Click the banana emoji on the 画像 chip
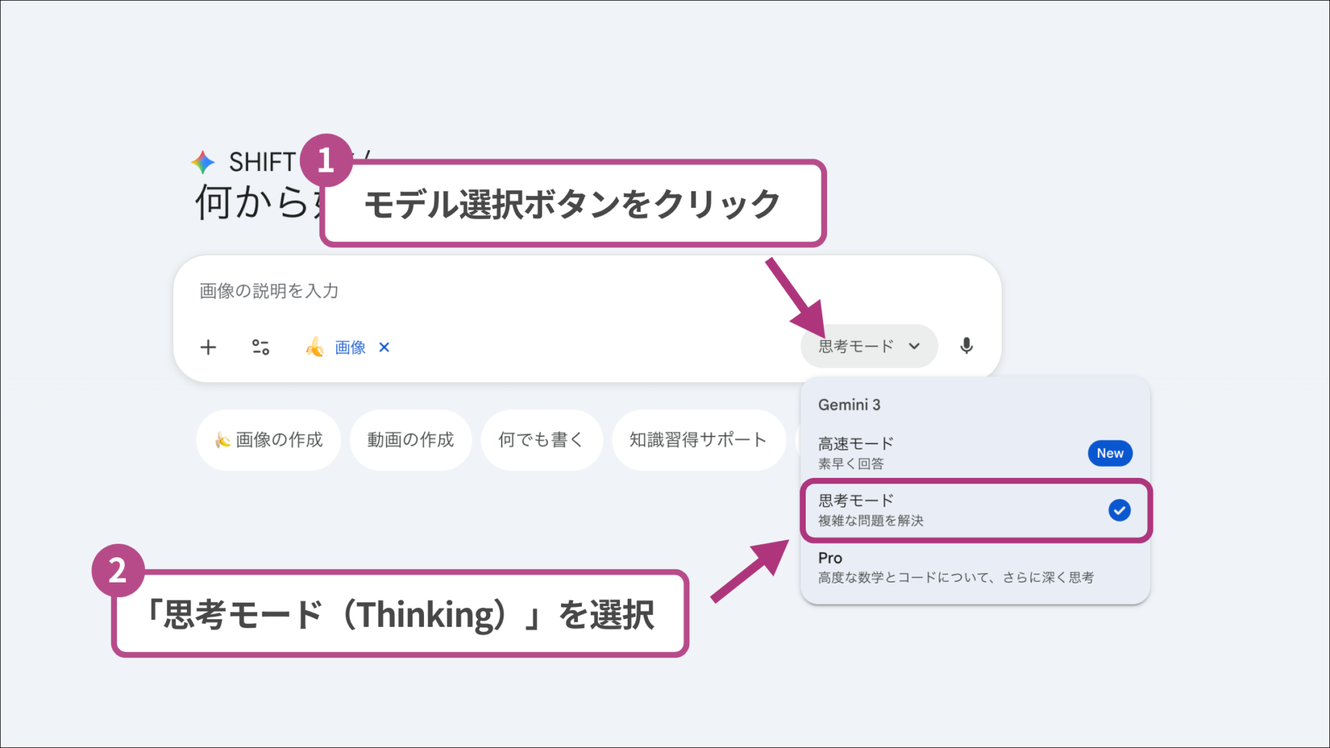 pyautogui.click(x=315, y=348)
